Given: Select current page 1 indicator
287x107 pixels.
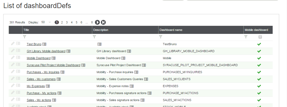Looking at the screenshot, I should [57, 22].
